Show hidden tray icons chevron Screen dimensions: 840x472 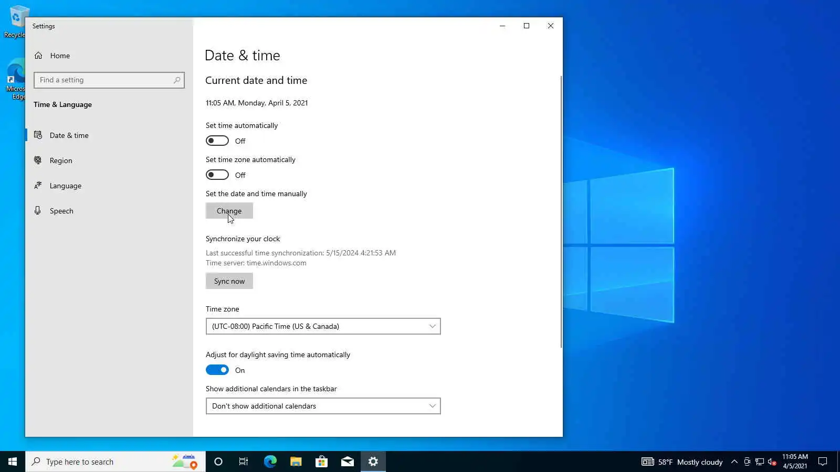734,462
